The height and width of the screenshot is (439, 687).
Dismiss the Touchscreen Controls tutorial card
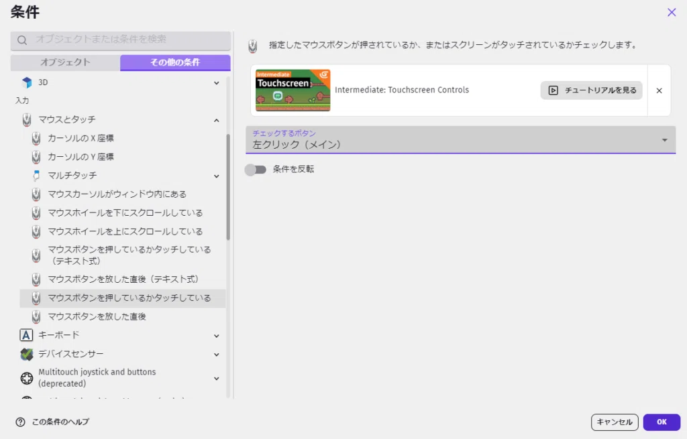[659, 90]
